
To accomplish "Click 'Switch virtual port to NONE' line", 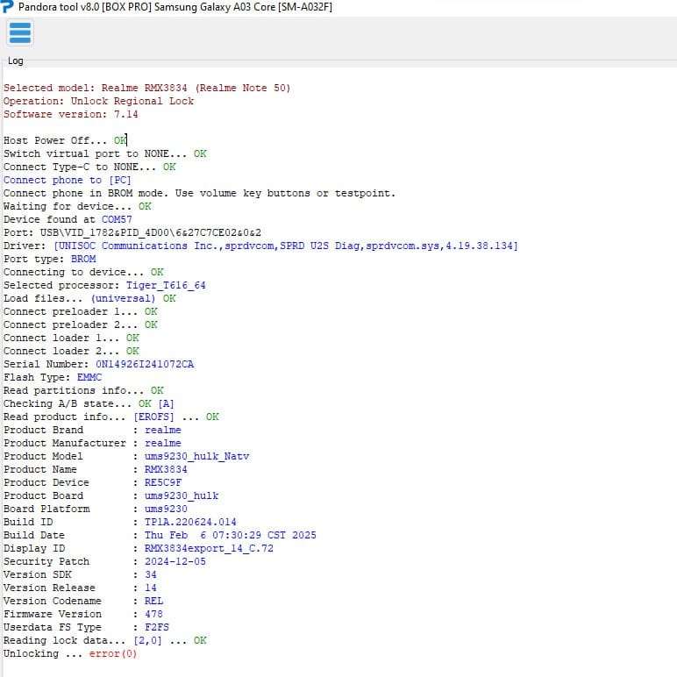I will point(105,153).
